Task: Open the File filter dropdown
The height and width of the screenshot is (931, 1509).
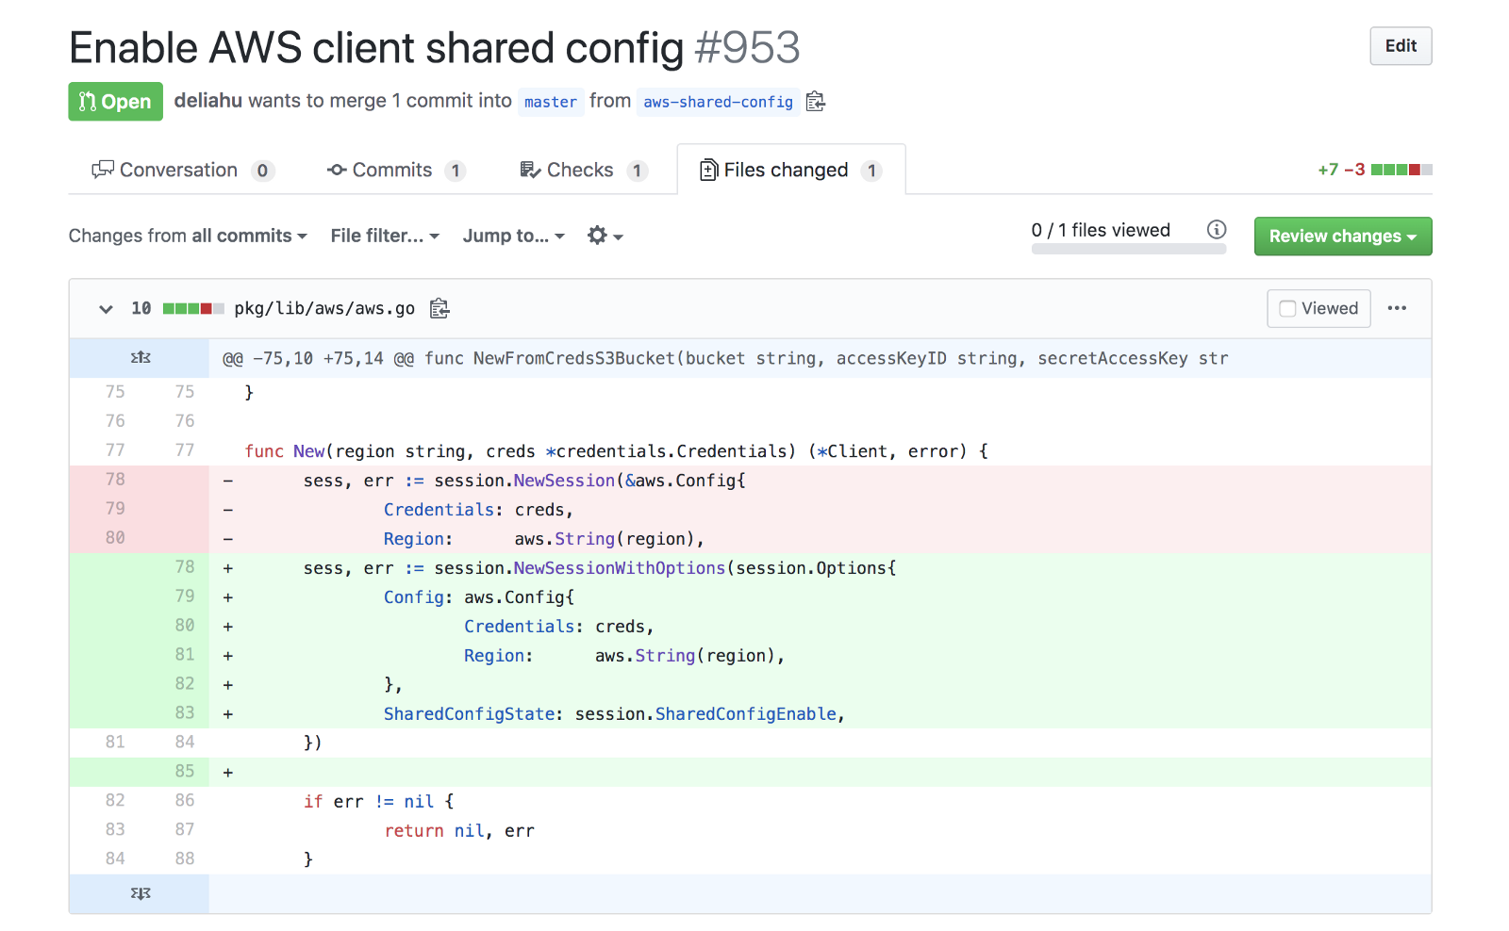Action: [x=385, y=236]
